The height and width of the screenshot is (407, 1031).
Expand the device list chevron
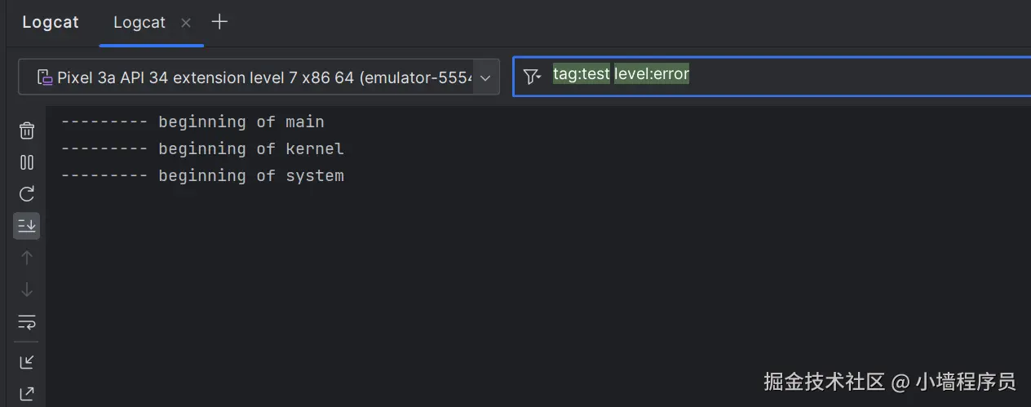[x=485, y=77]
